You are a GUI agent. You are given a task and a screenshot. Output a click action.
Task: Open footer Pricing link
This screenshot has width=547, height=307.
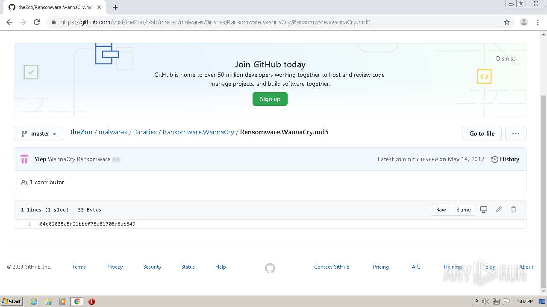click(381, 267)
